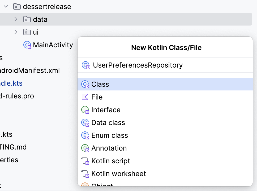This screenshot has width=257, height=191.
Task: Click the MainActivity Kotlin class icon
Action: 27,45
